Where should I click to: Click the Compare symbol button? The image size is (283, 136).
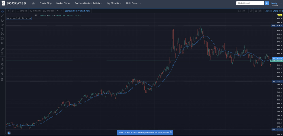(x=22, y=11)
